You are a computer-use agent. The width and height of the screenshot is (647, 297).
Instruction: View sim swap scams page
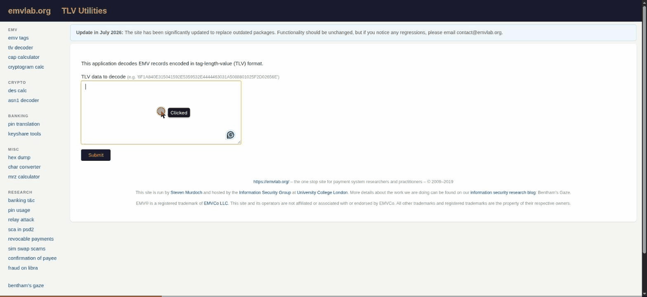(26, 249)
